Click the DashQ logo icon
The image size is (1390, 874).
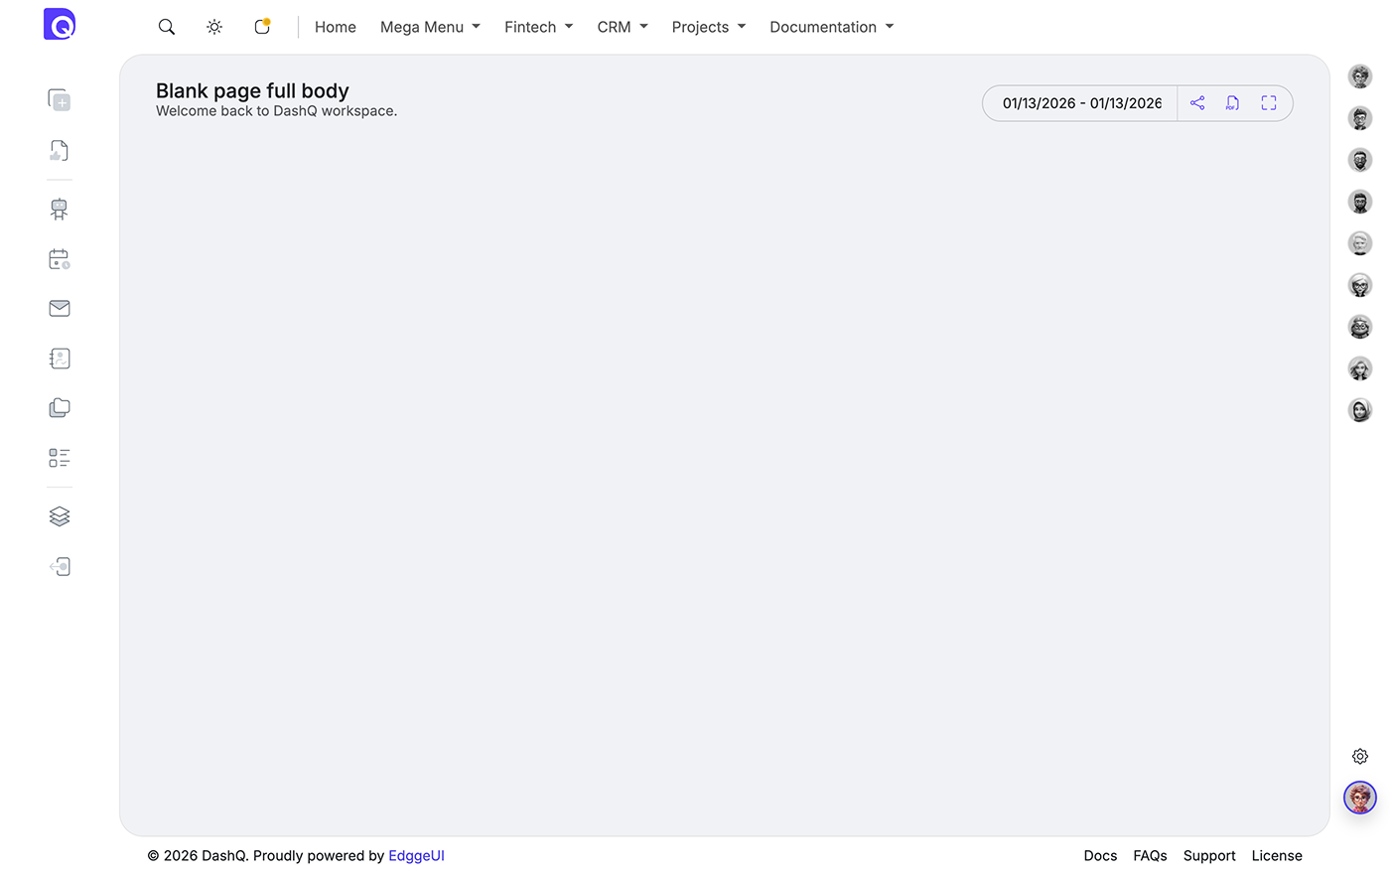tap(60, 24)
